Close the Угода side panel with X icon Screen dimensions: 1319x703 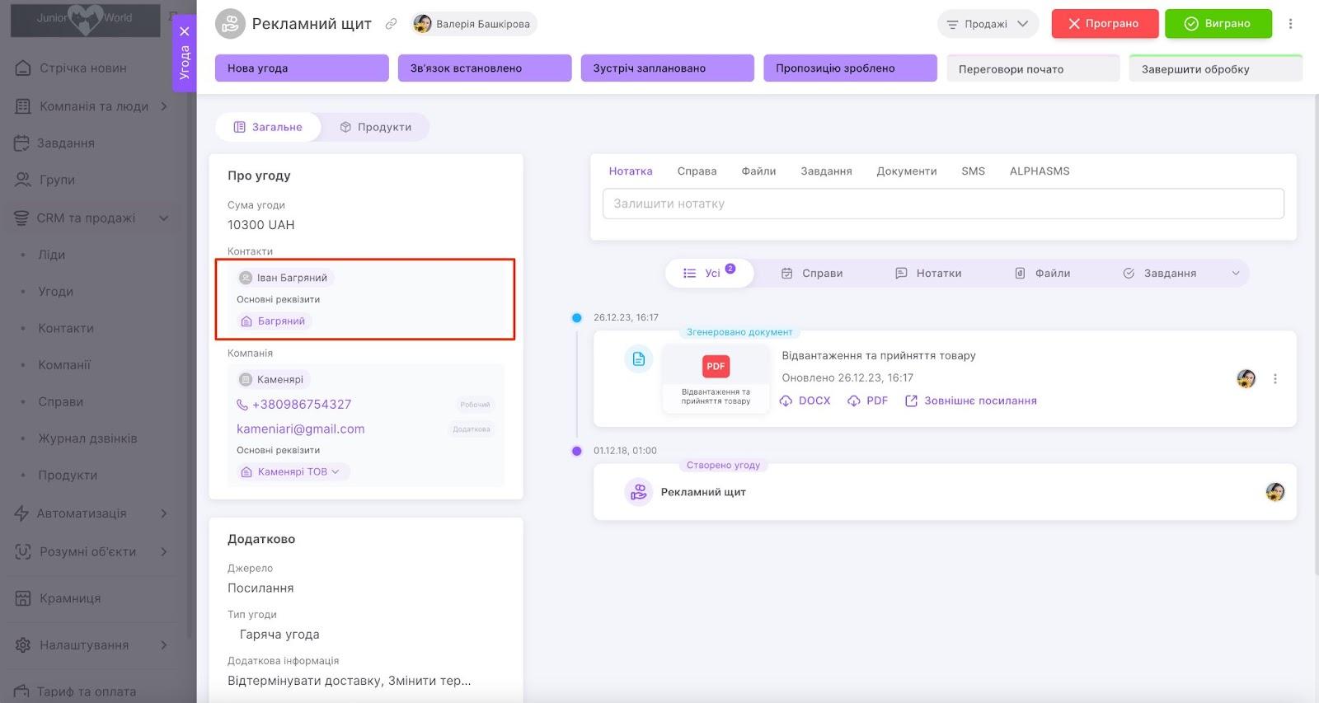tap(184, 31)
